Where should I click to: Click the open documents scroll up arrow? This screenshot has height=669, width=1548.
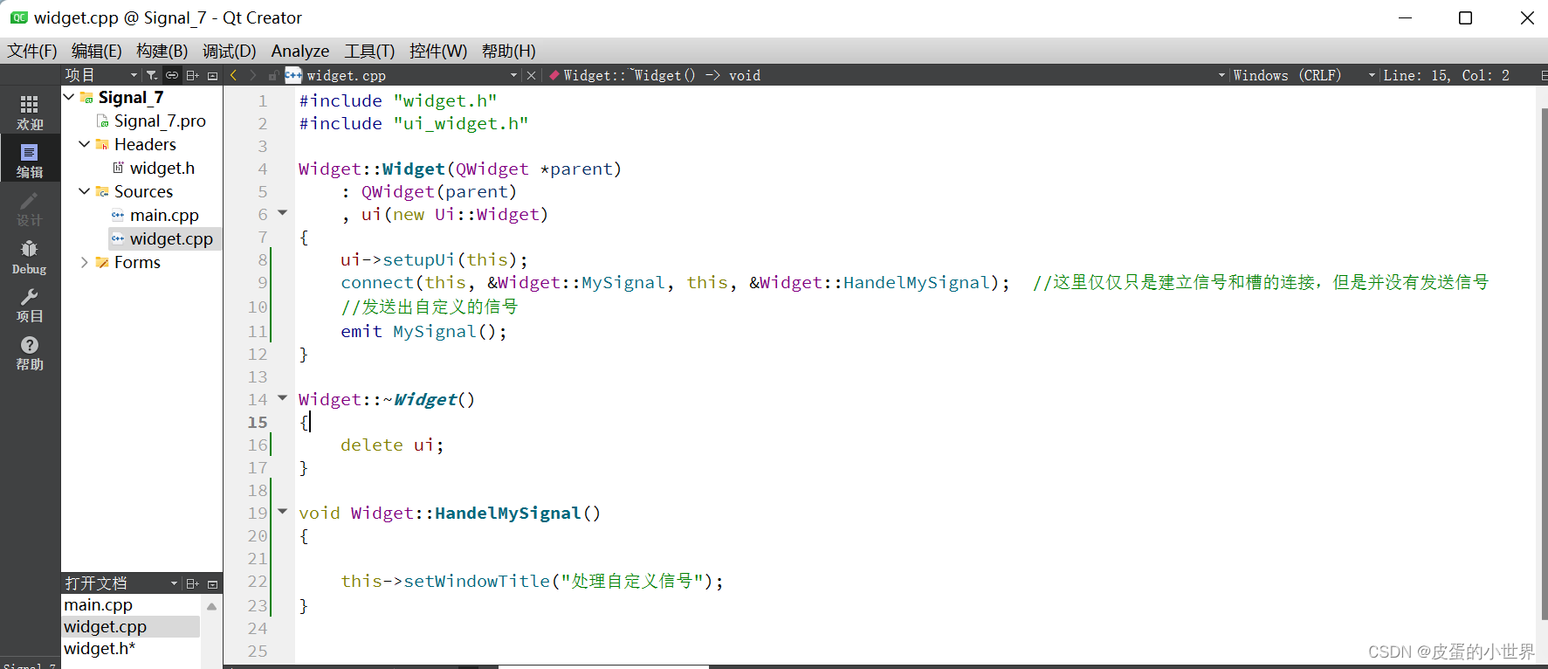pos(211,605)
